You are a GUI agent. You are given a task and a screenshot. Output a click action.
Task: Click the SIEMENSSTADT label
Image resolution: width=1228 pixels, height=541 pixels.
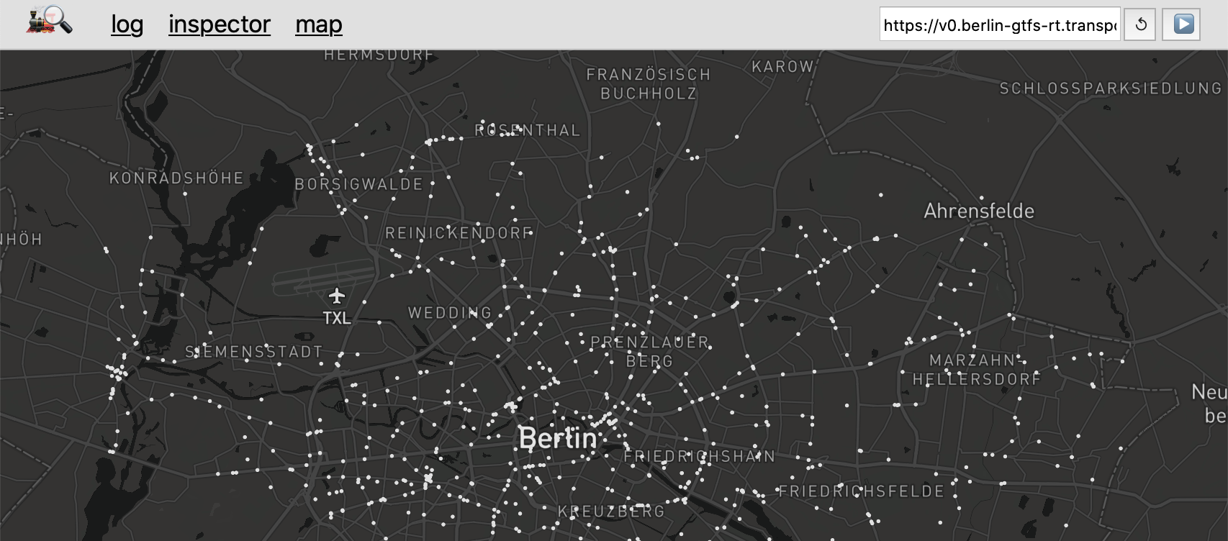coord(253,352)
